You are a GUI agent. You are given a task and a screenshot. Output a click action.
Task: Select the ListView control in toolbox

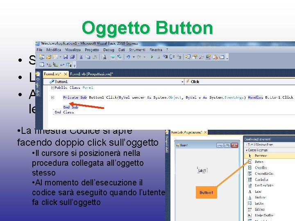click(x=270, y=210)
